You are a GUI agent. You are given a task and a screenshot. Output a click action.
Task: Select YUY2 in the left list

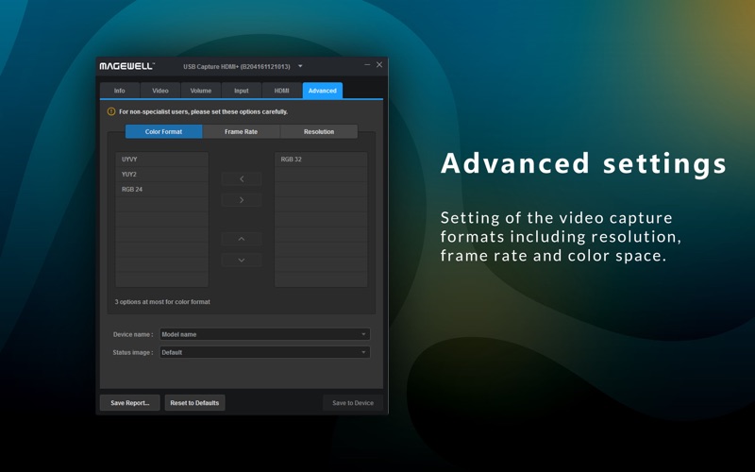161,175
